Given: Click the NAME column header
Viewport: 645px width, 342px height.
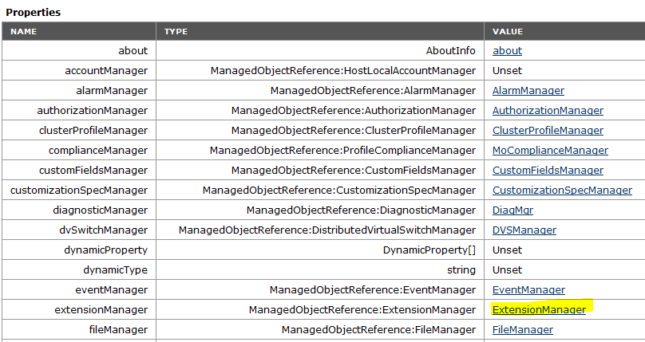Looking at the screenshot, I should click(79, 31).
